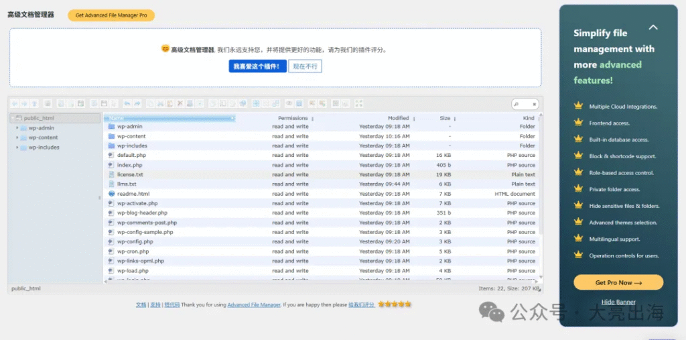
Task: Click the extract archive toolbar icon
Action: [312, 104]
